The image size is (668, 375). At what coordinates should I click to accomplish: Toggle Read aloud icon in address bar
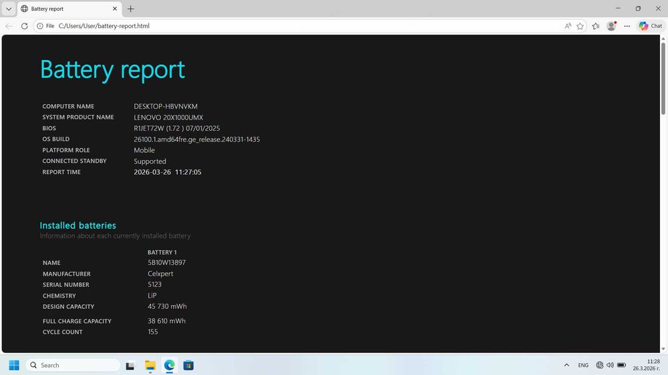tap(568, 26)
